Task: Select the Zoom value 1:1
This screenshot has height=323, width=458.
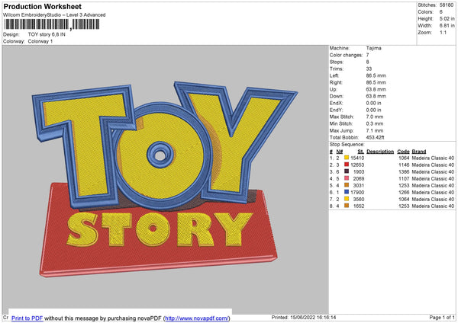Action: click(x=443, y=33)
